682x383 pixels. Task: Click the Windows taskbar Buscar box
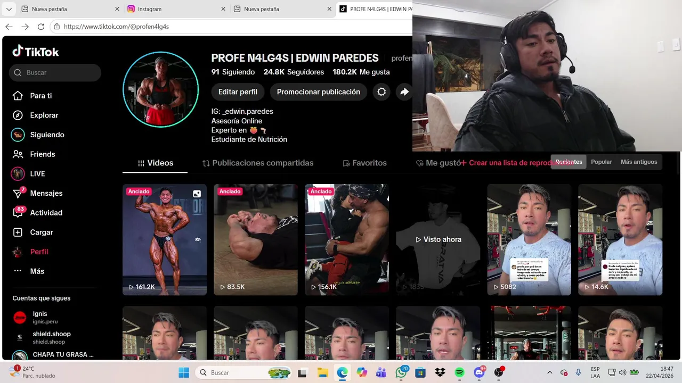[x=244, y=372]
